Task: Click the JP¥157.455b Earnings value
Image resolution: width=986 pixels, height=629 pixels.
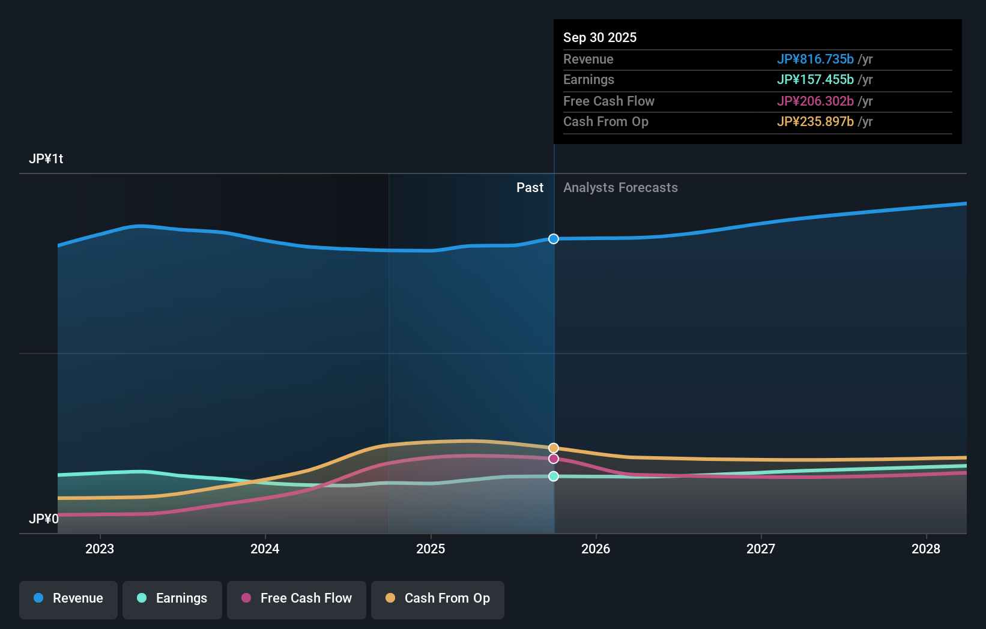Action: pyautogui.click(x=816, y=79)
